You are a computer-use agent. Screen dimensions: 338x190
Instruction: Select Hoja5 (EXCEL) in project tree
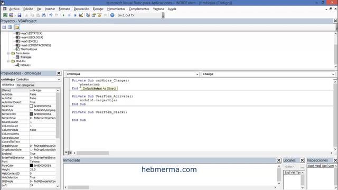[x=29, y=41]
